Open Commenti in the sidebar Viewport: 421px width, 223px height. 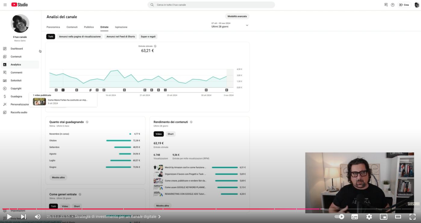[16, 73]
